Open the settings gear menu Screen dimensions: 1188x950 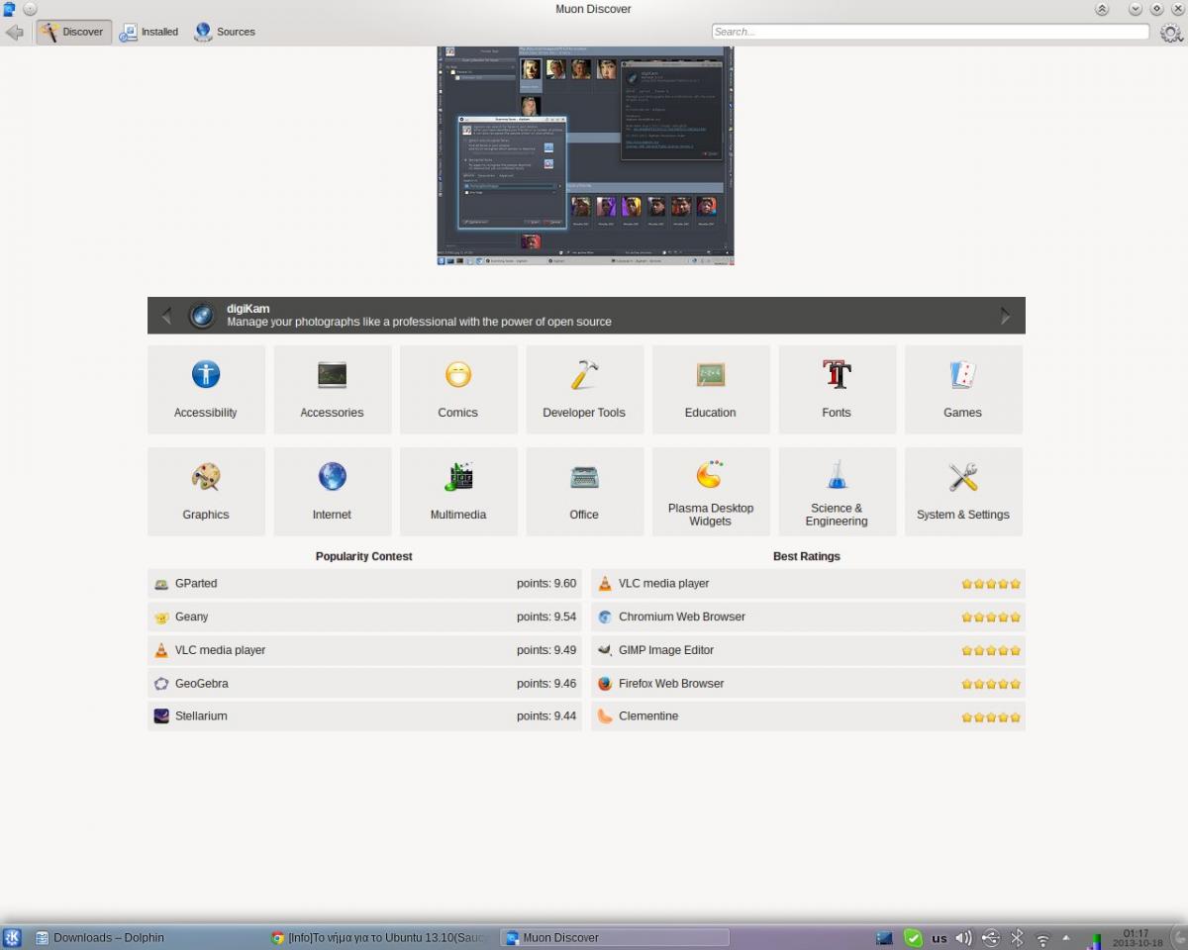tap(1170, 33)
